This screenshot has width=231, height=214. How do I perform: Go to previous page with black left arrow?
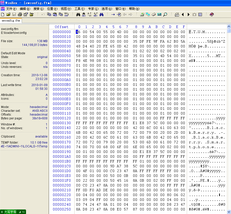pos(183,14)
